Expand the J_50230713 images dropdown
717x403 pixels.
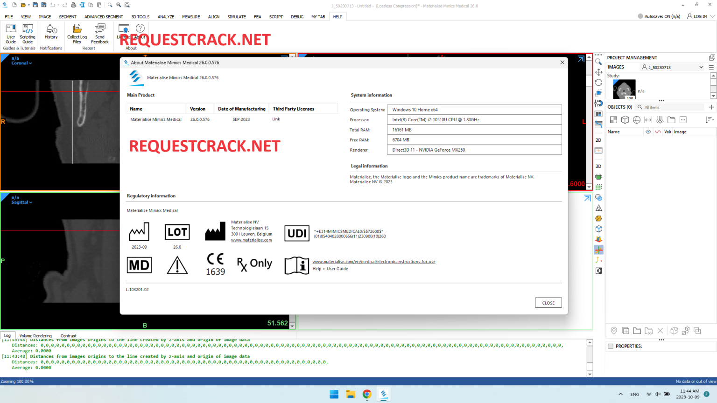[x=701, y=67]
